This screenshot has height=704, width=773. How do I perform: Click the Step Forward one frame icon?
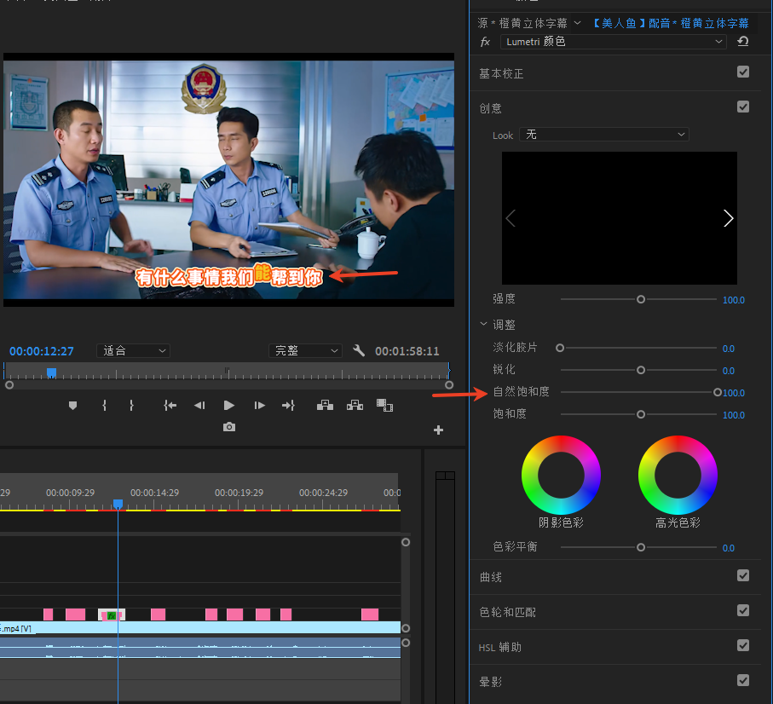coord(259,406)
